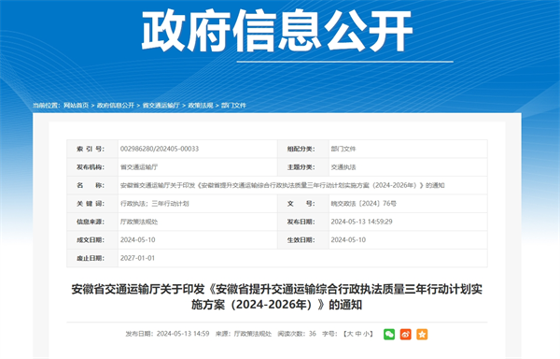Click 成文日期 value 2024-05-10
Screen dimensions: 560x359
[137, 240]
